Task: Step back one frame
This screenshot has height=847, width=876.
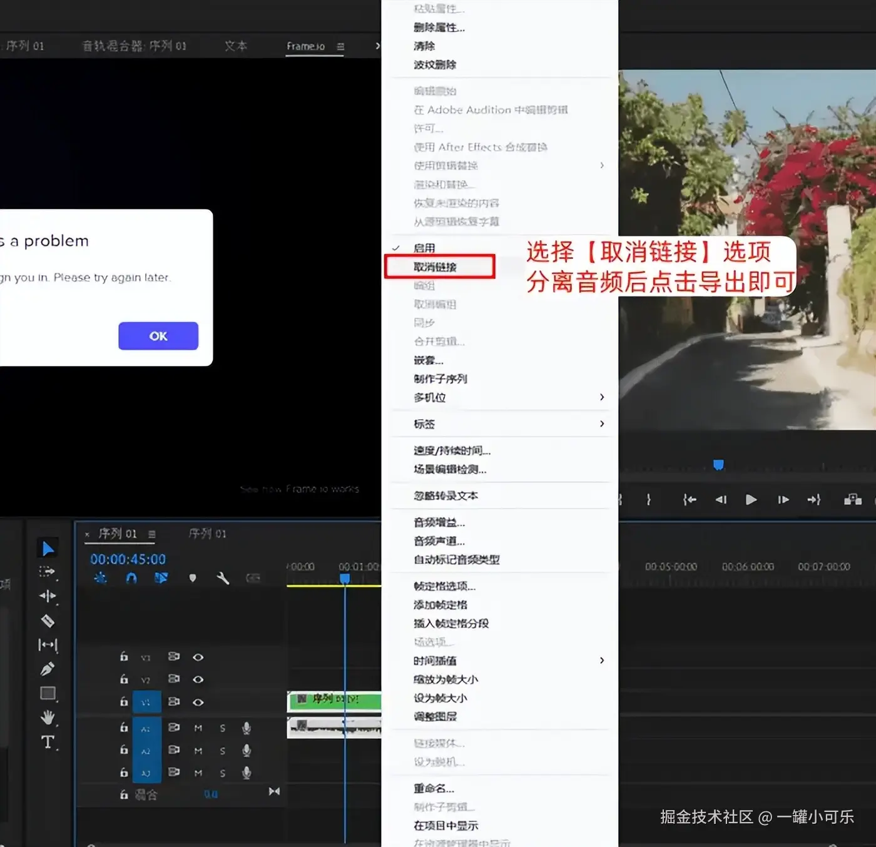Action: click(x=721, y=499)
